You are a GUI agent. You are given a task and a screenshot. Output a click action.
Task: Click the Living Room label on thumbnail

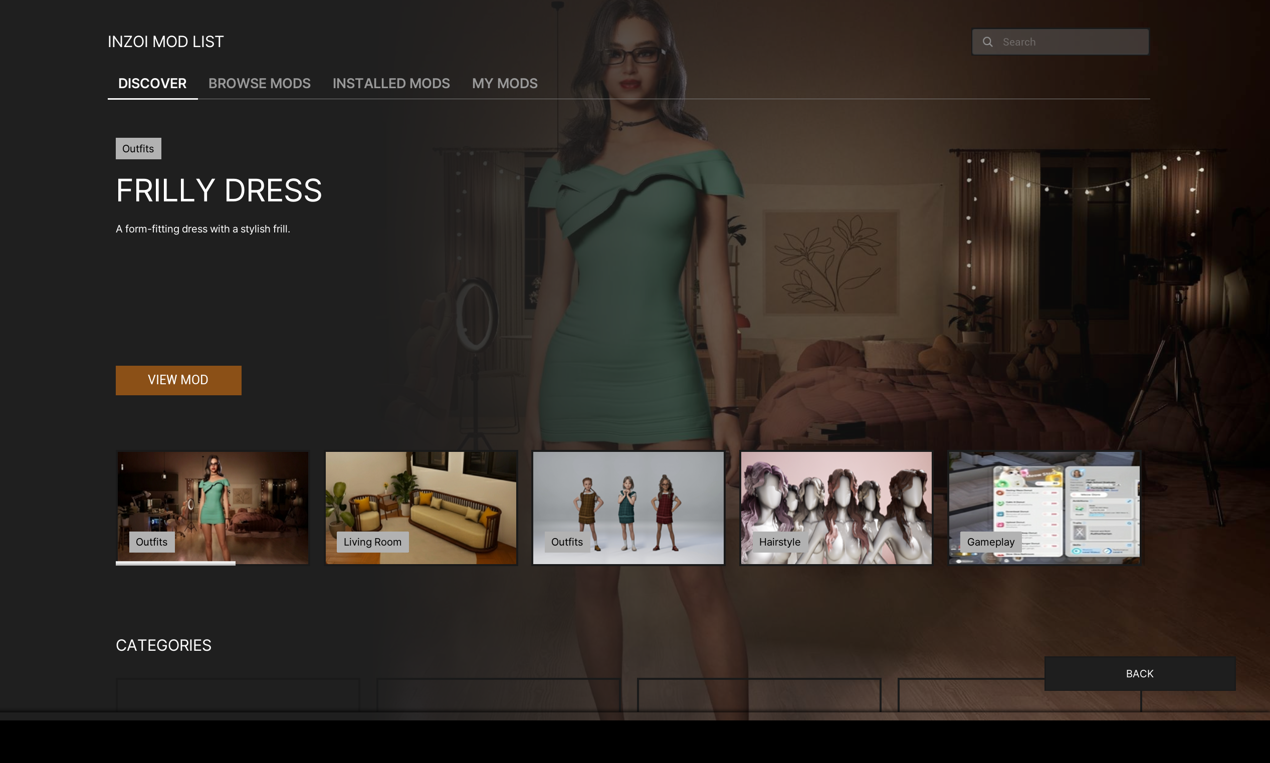(372, 542)
